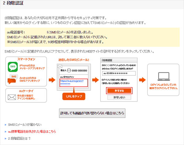Click the 2段階認証 title bar in sample dialog
The image size is (184, 145).
click(119, 60)
